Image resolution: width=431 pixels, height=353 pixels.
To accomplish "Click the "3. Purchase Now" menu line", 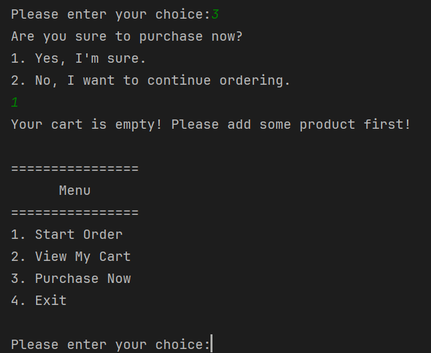I will (x=71, y=278).
